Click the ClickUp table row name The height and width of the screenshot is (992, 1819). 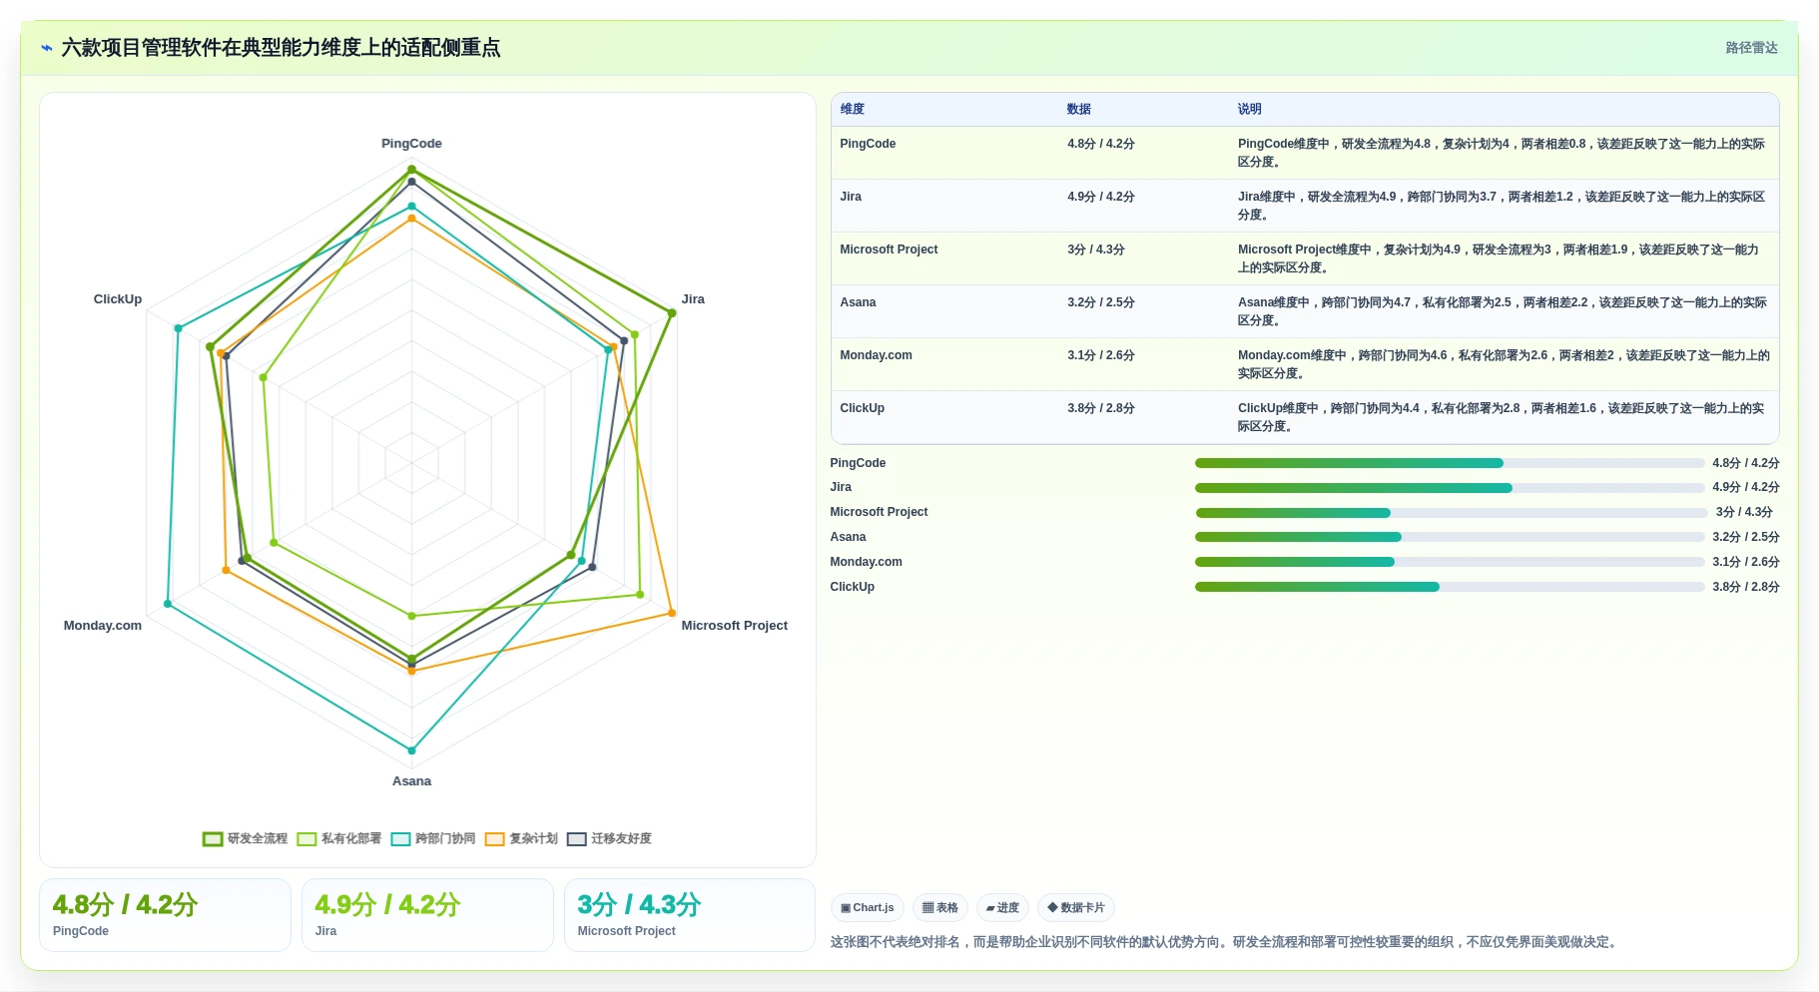[862, 408]
